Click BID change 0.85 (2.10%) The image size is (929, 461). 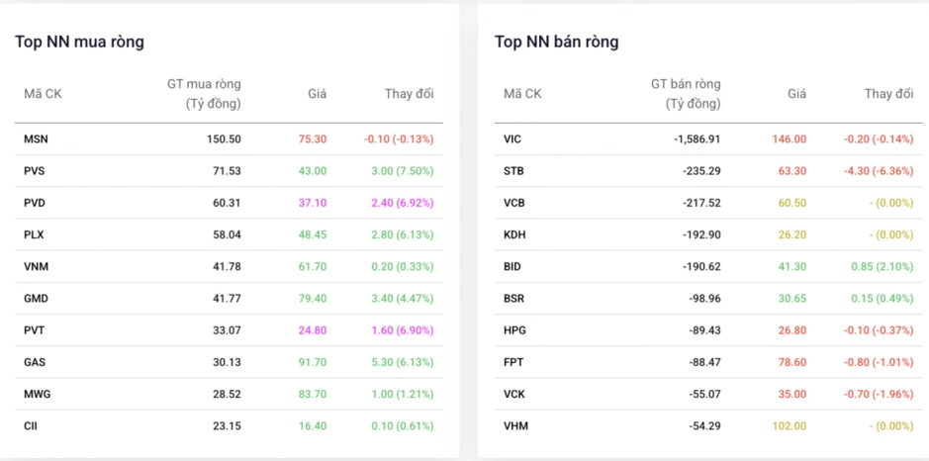tap(883, 267)
